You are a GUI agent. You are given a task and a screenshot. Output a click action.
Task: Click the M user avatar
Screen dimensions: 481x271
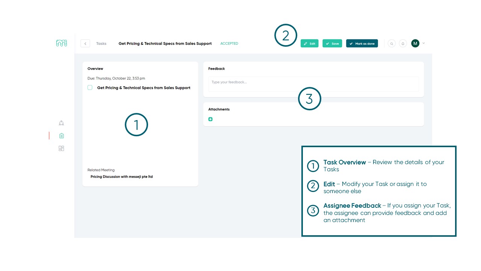415,43
